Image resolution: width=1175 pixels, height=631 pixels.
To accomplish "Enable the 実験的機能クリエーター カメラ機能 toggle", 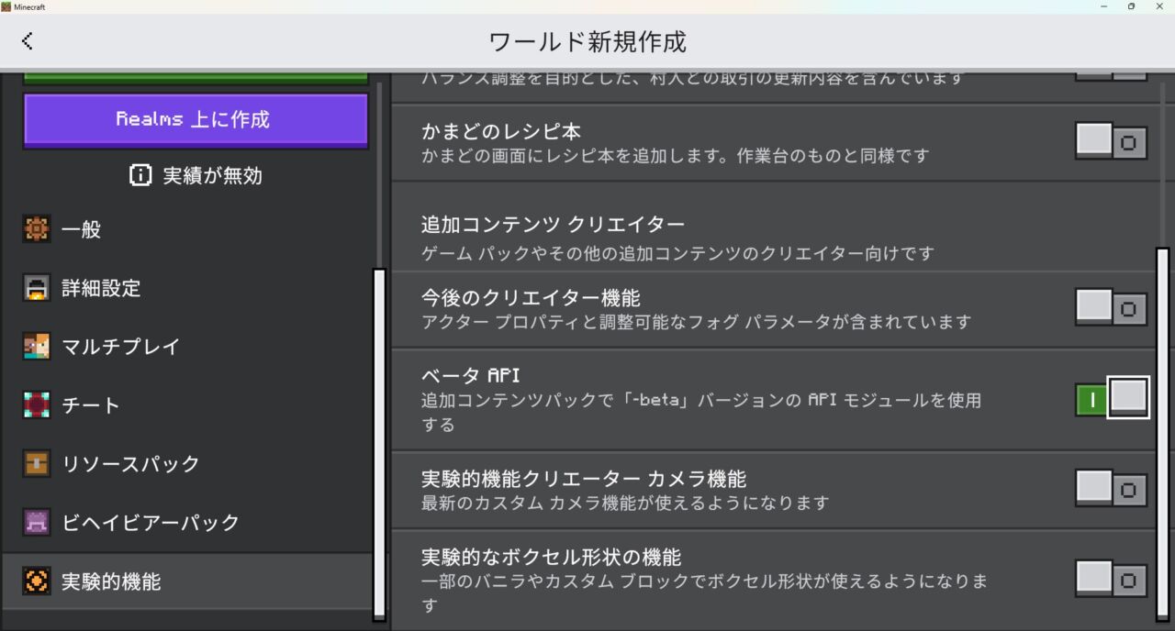I will tap(1111, 488).
